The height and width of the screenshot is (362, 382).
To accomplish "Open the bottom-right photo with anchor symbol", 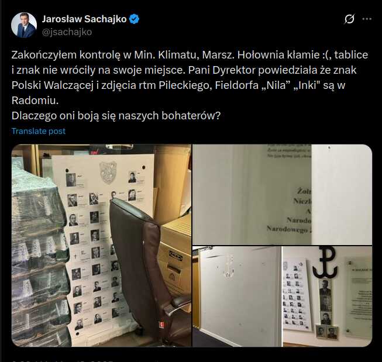I will [x=283, y=297].
